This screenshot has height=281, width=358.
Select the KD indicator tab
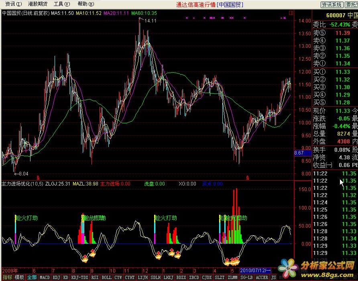pos(65,277)
